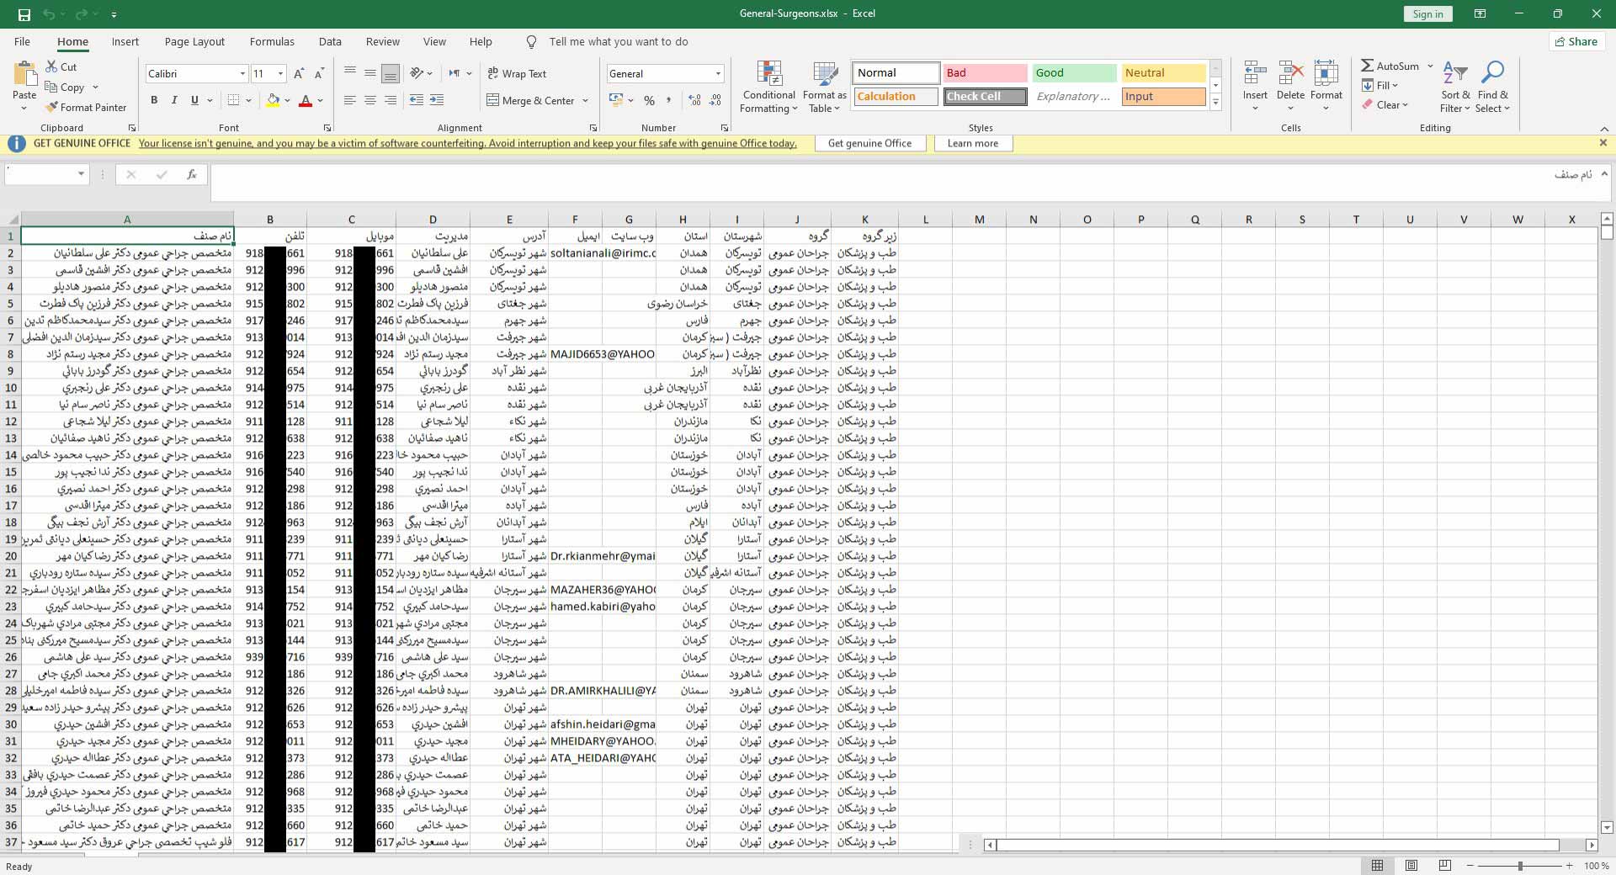Switch to the Page Layout tab
The height and width of the screenshot is (875, 1616).
[194, 42]
